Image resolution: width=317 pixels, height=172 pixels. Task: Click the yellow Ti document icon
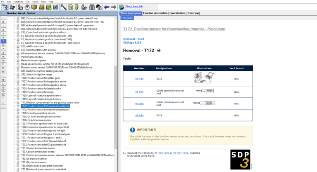[x=71, y=7]
